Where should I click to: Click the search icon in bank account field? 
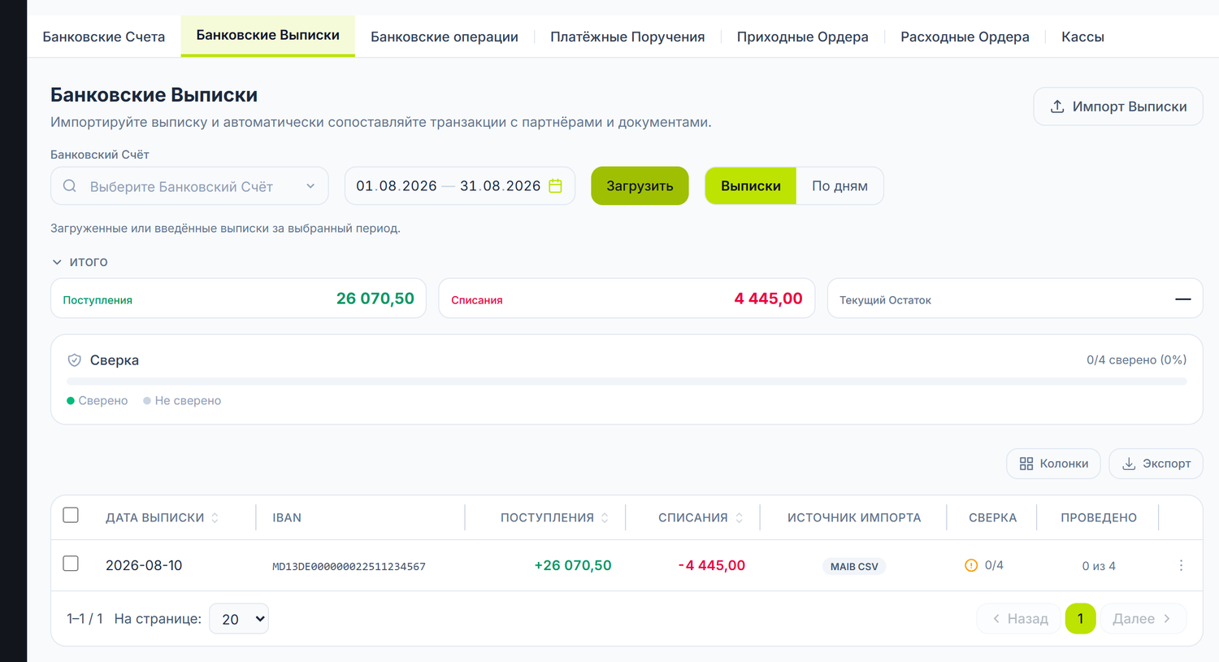pyautogui.click(x=70, y=186)
